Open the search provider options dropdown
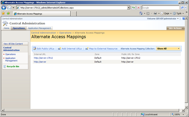Viewport: 189px width, 117px height. point(186,8)
